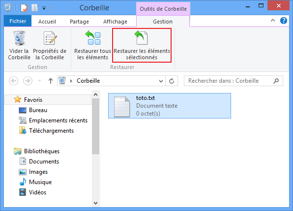Select the toto.txt file
Image resolution: width=293 pixels, height=211 pixels.
pyautogui.click(x=170, y=106)
